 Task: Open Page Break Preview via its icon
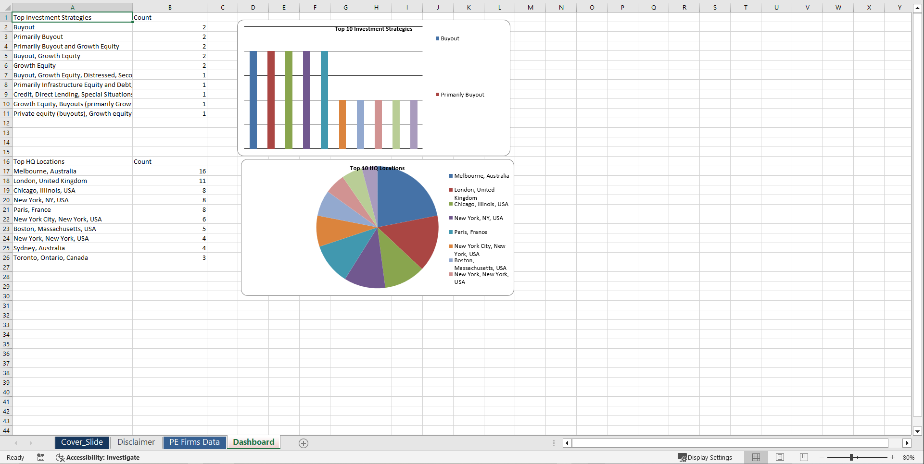804,457
